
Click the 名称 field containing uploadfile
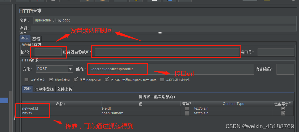(164, 20)
